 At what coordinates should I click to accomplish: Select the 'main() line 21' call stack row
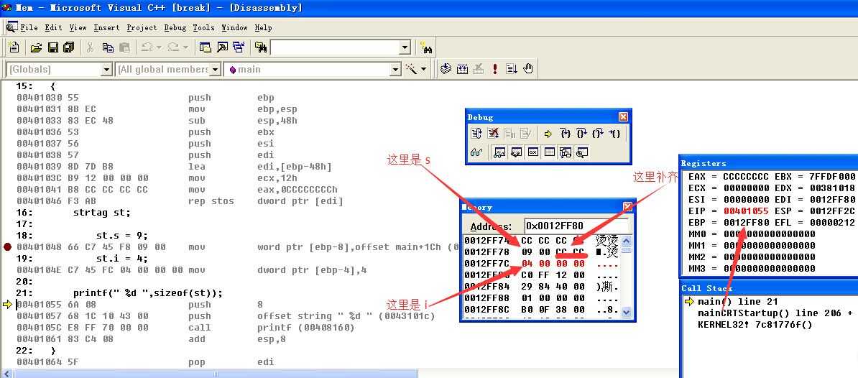click(737, 301)
